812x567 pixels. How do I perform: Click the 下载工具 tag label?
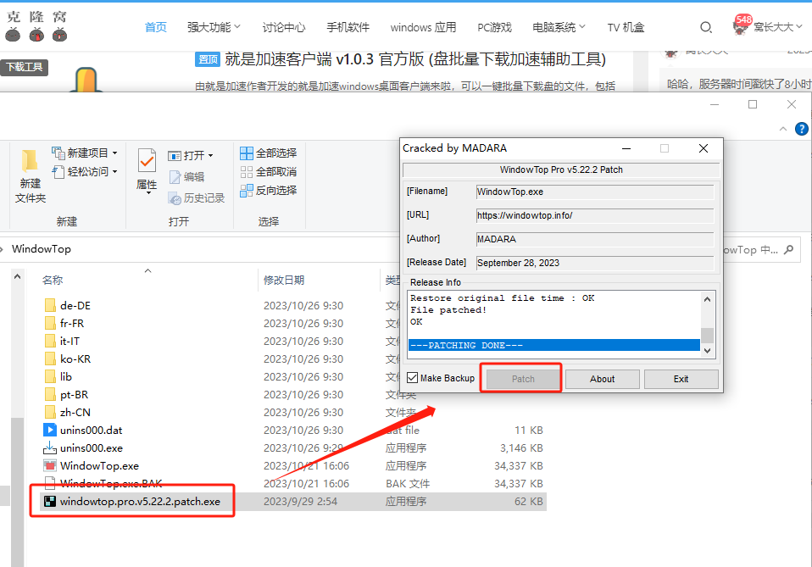[x=25, y=67]
